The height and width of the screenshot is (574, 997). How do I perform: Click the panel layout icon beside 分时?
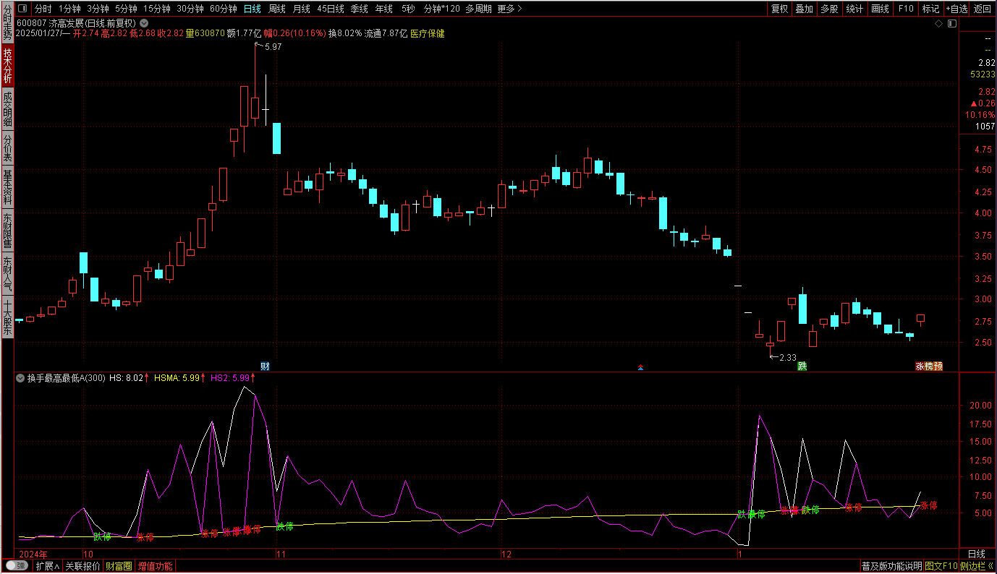tap(22, 9)
